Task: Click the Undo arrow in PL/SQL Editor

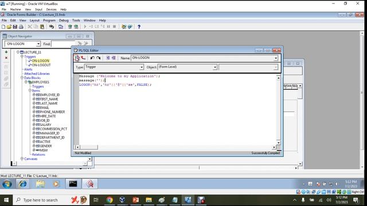Action: (92, 58)
